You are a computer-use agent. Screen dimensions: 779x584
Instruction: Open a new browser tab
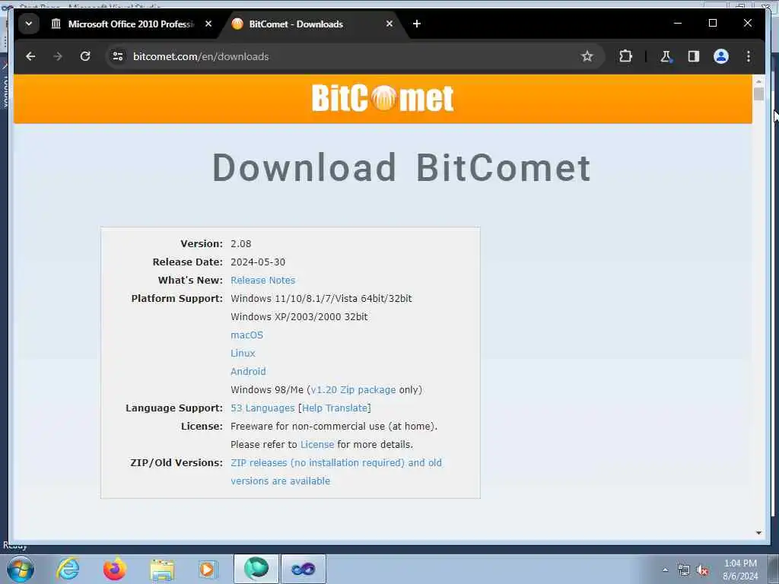click(x=417, y=24)
